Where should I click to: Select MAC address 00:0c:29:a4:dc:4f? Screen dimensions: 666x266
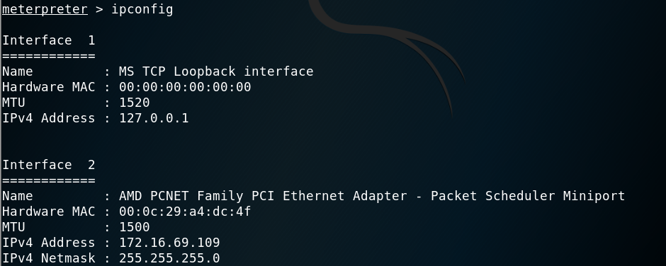tap(185, 212)
